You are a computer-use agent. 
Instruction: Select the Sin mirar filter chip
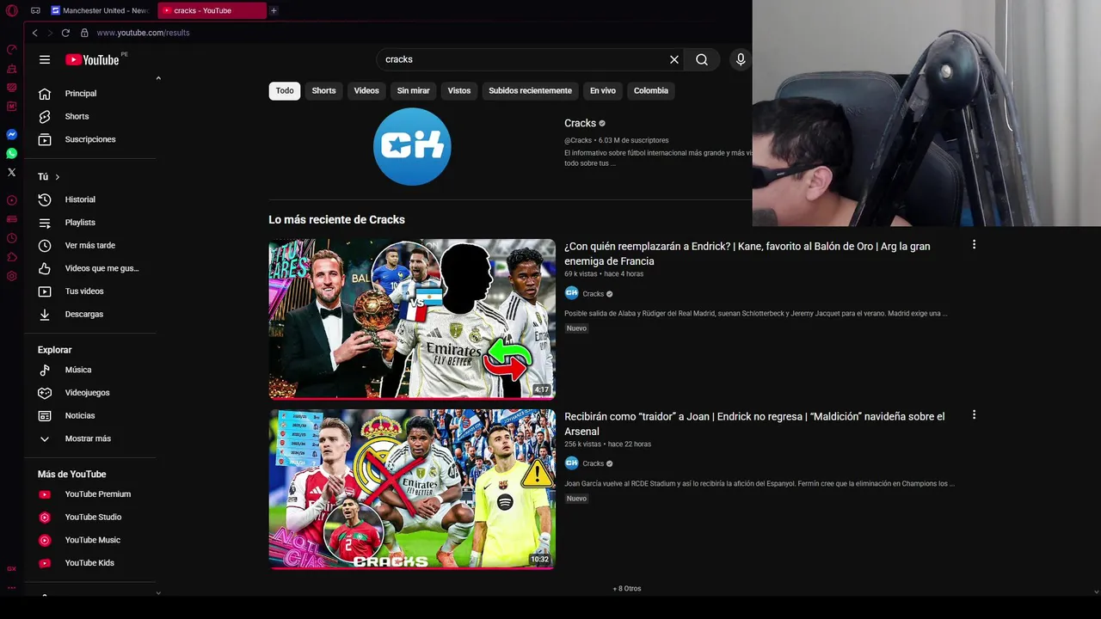pyautogui.click(x=413, y=90)
